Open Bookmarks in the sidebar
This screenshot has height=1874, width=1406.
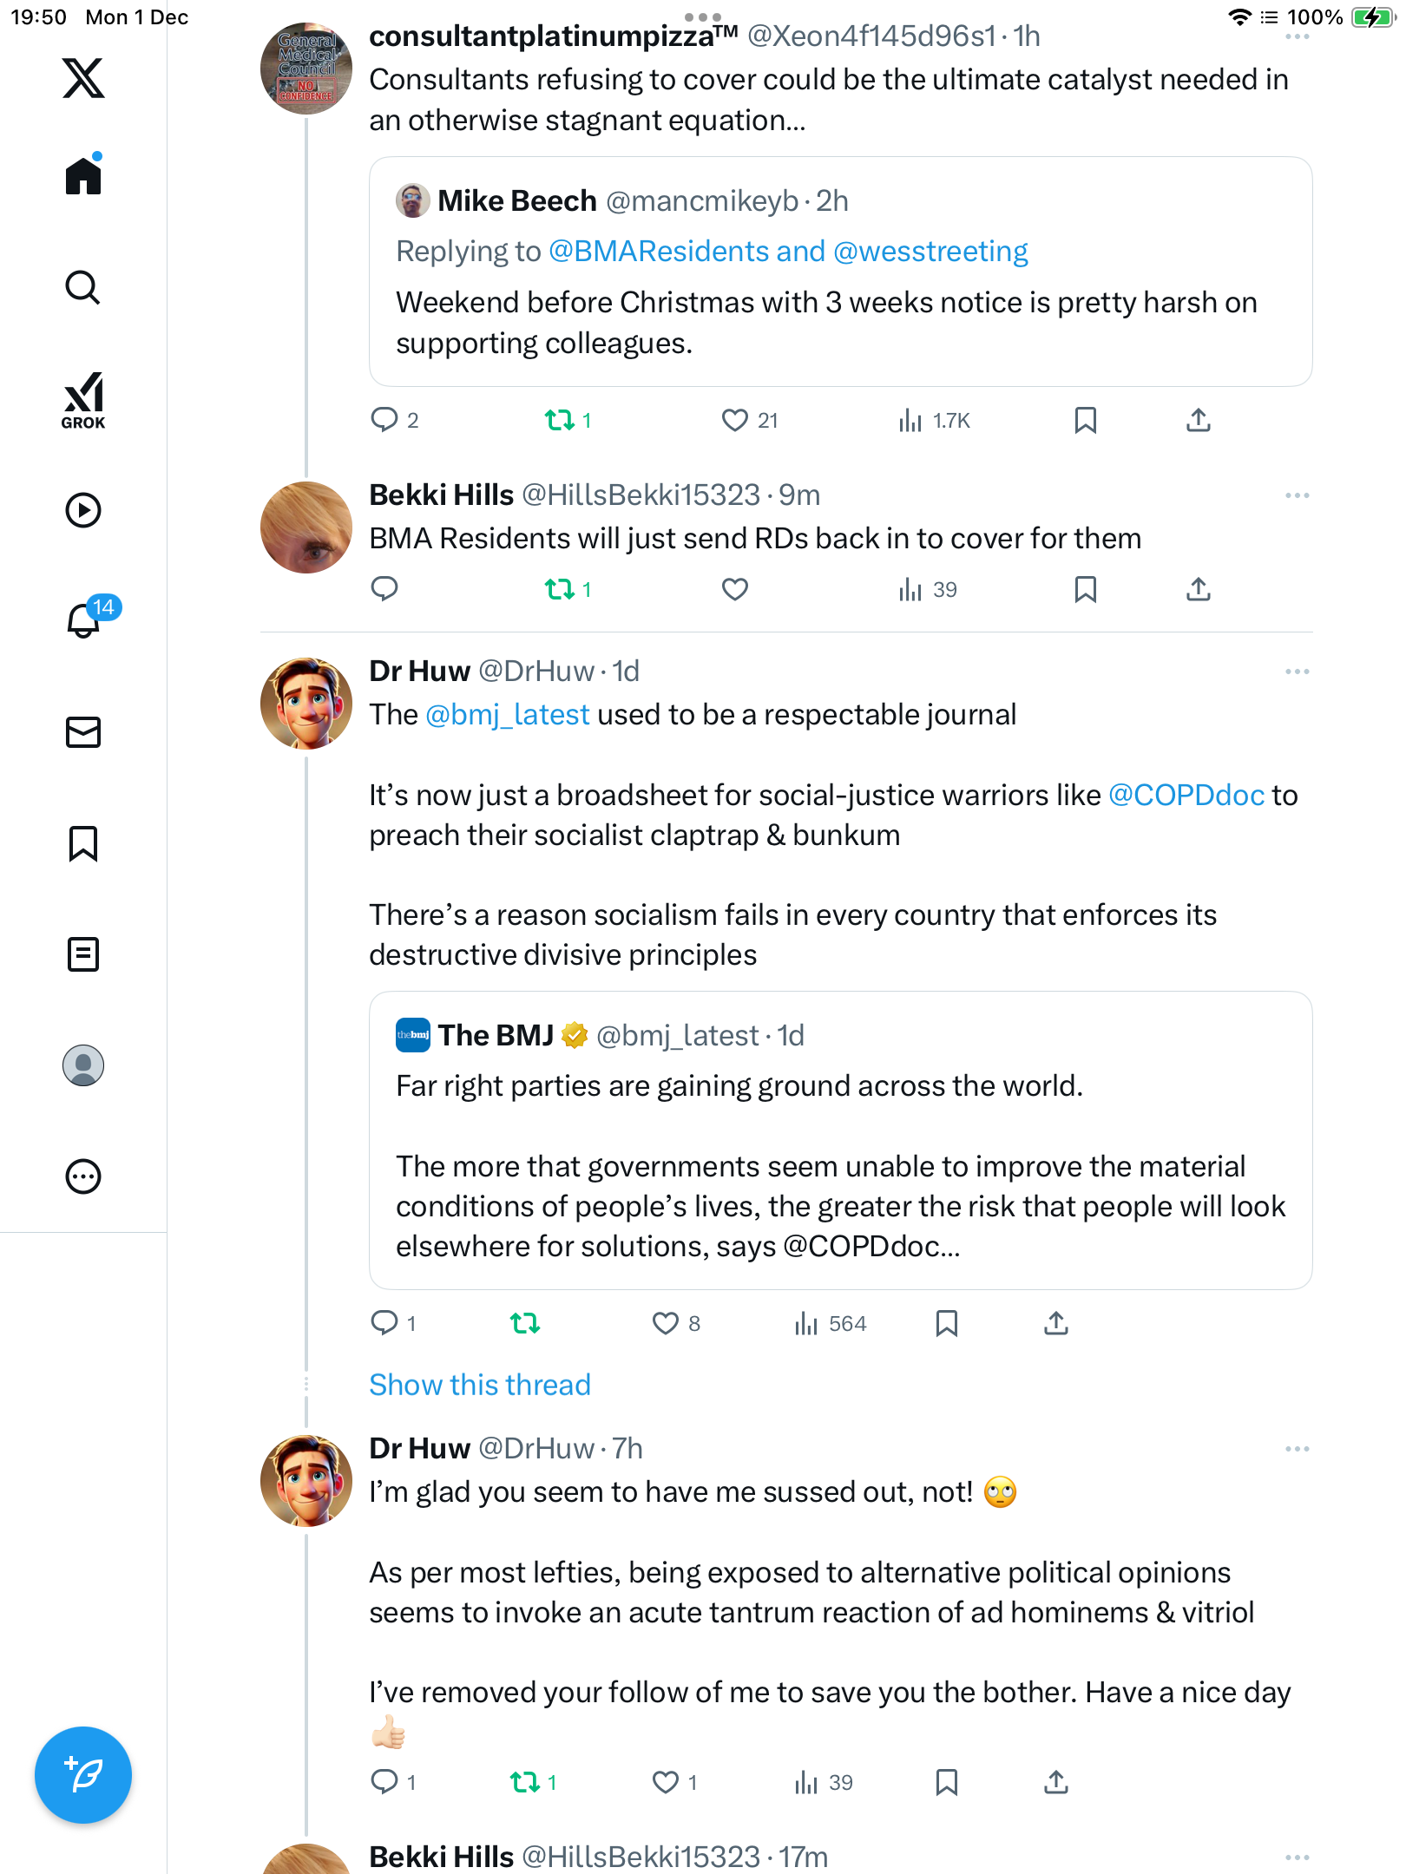click(83, 843)
